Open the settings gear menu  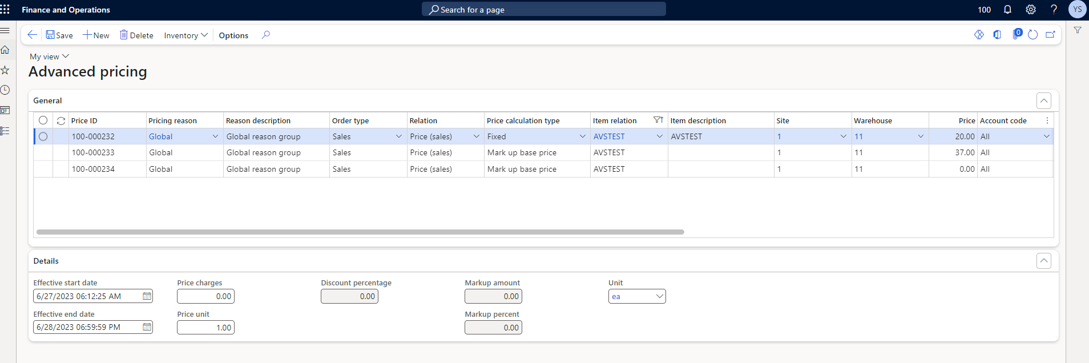tap(1031, 9)
